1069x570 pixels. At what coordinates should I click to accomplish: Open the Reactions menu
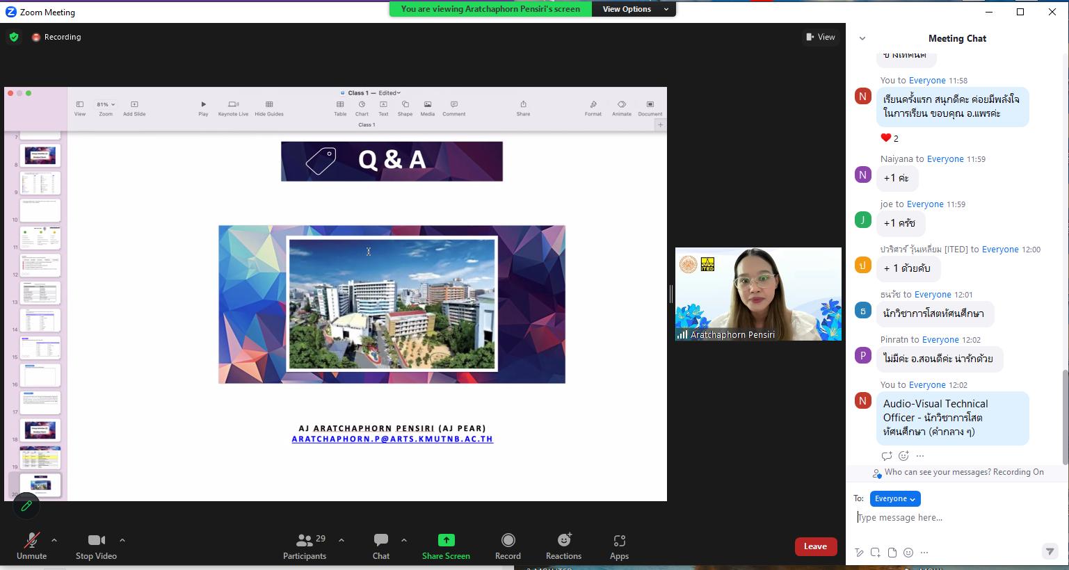click(x=563, y=546)
